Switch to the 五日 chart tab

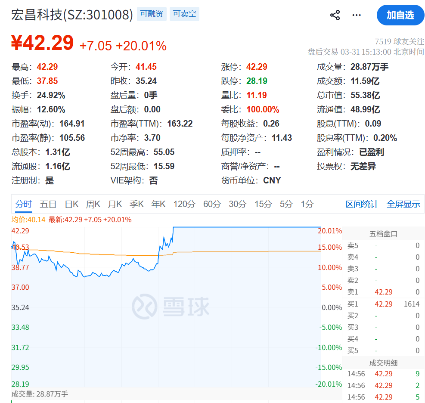(x=47, y=204)
